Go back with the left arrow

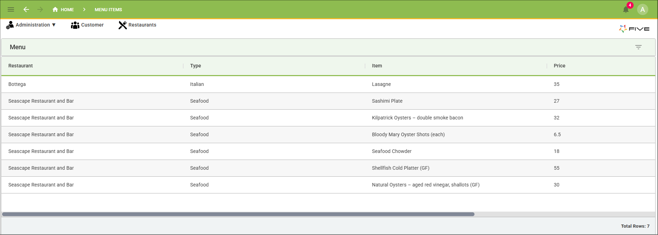(x=26, y=9)
